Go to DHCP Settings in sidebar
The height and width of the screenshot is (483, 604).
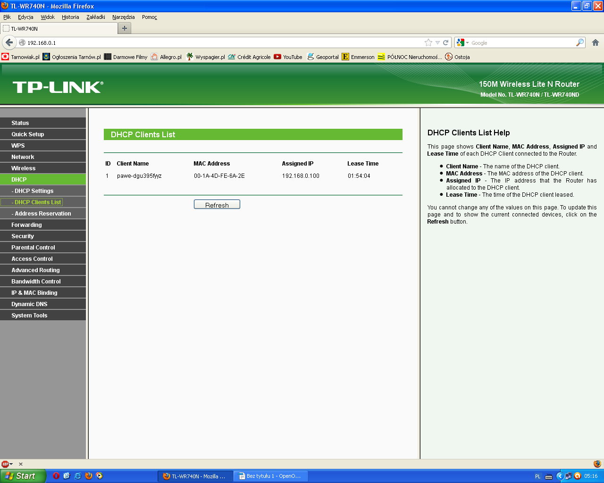click(34, 191)
